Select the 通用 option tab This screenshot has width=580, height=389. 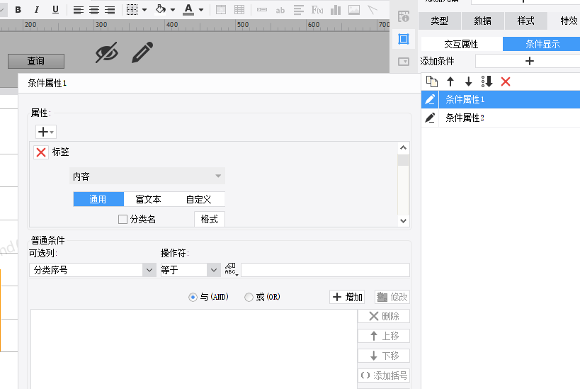click(x=98, y=199)
